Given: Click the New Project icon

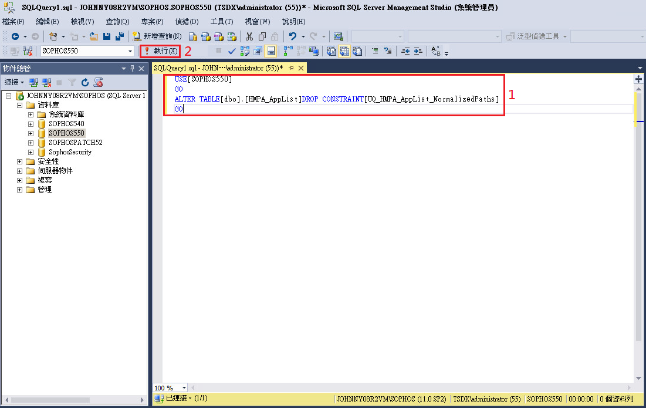Looking at the screenshot, I should pos(53,36).
